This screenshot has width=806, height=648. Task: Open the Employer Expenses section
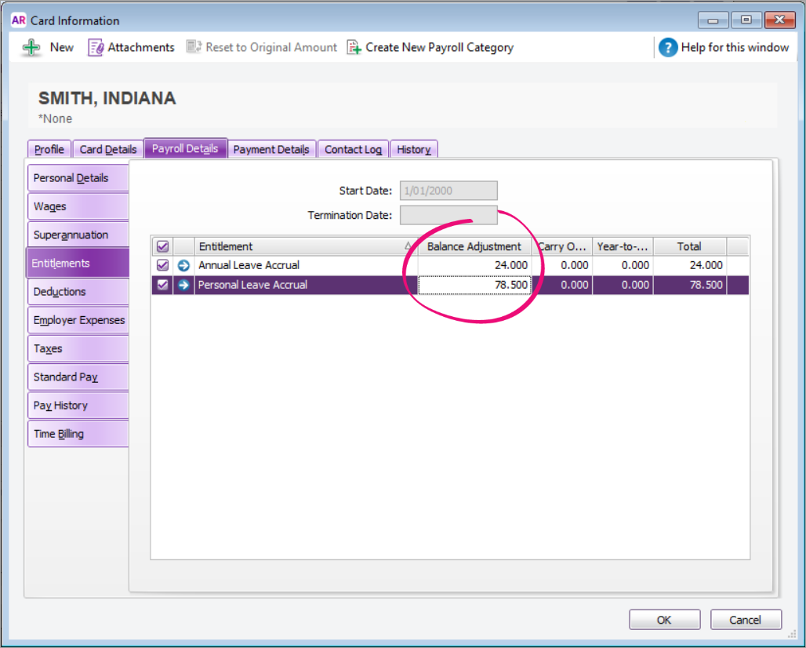(78, 320)
